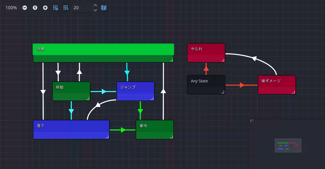Viewport: 325px width, 169px height.
Task: Select the 被ダメージ state node
Action: (x=277, y=85)
